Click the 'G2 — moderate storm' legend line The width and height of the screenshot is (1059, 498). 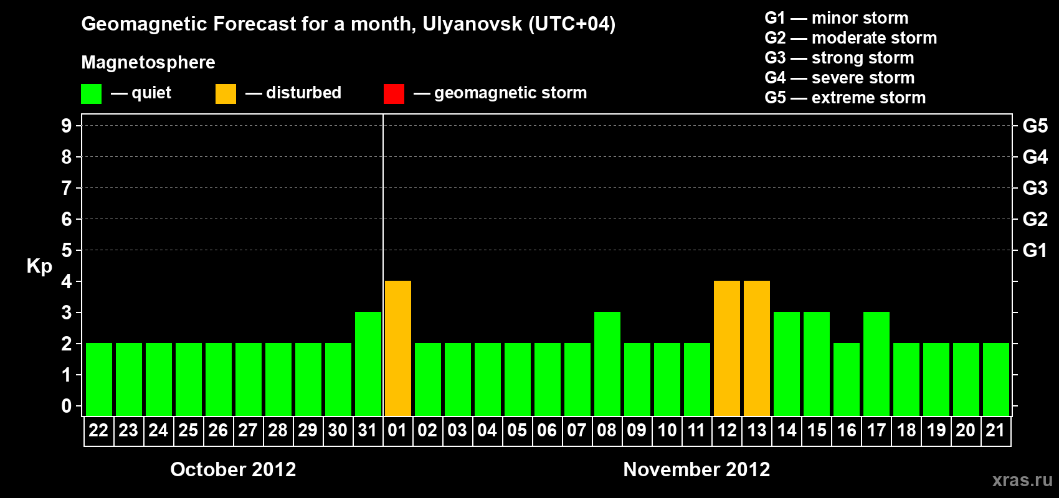click(851, 38)
